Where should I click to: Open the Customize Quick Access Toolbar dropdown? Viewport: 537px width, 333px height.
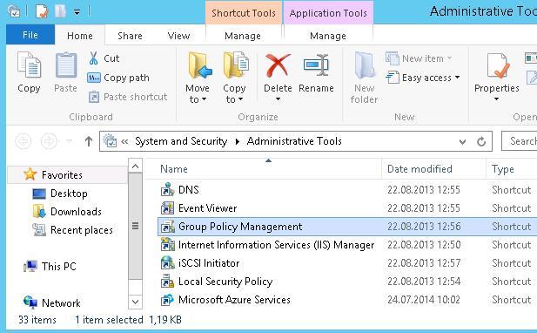pyautogui.click(x=77, y=13)
